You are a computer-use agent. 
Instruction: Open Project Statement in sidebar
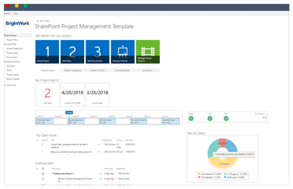pyautogui.click(x=15, y=48)
